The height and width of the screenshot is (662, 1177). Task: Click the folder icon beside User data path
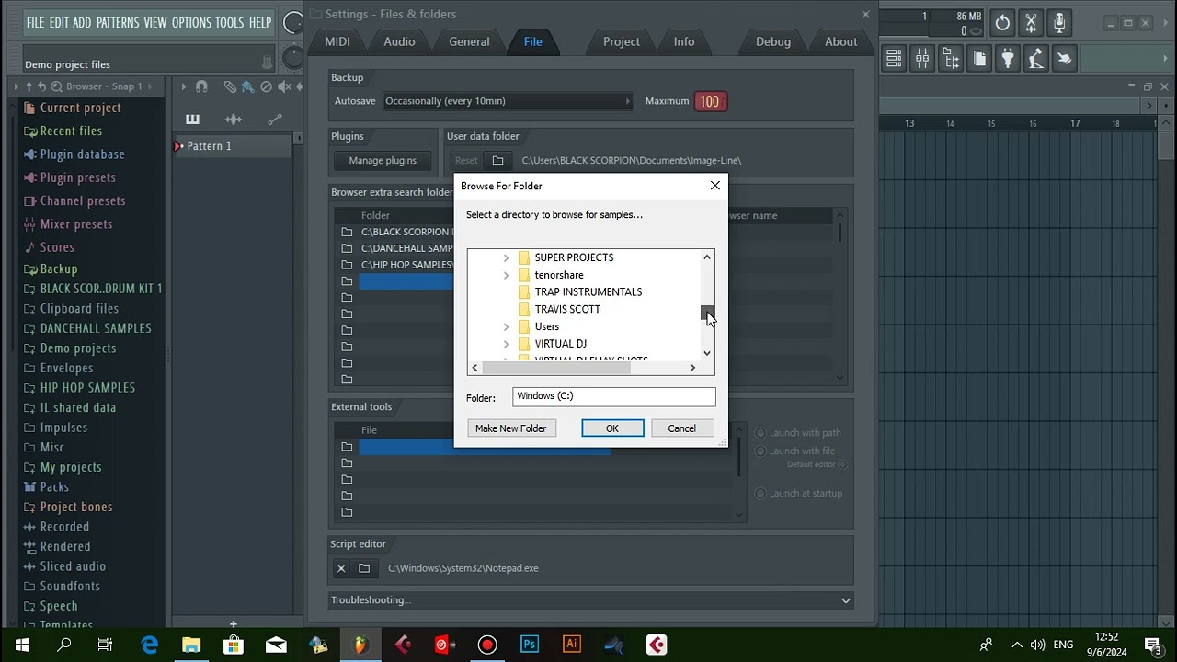(x=497, y=160)
